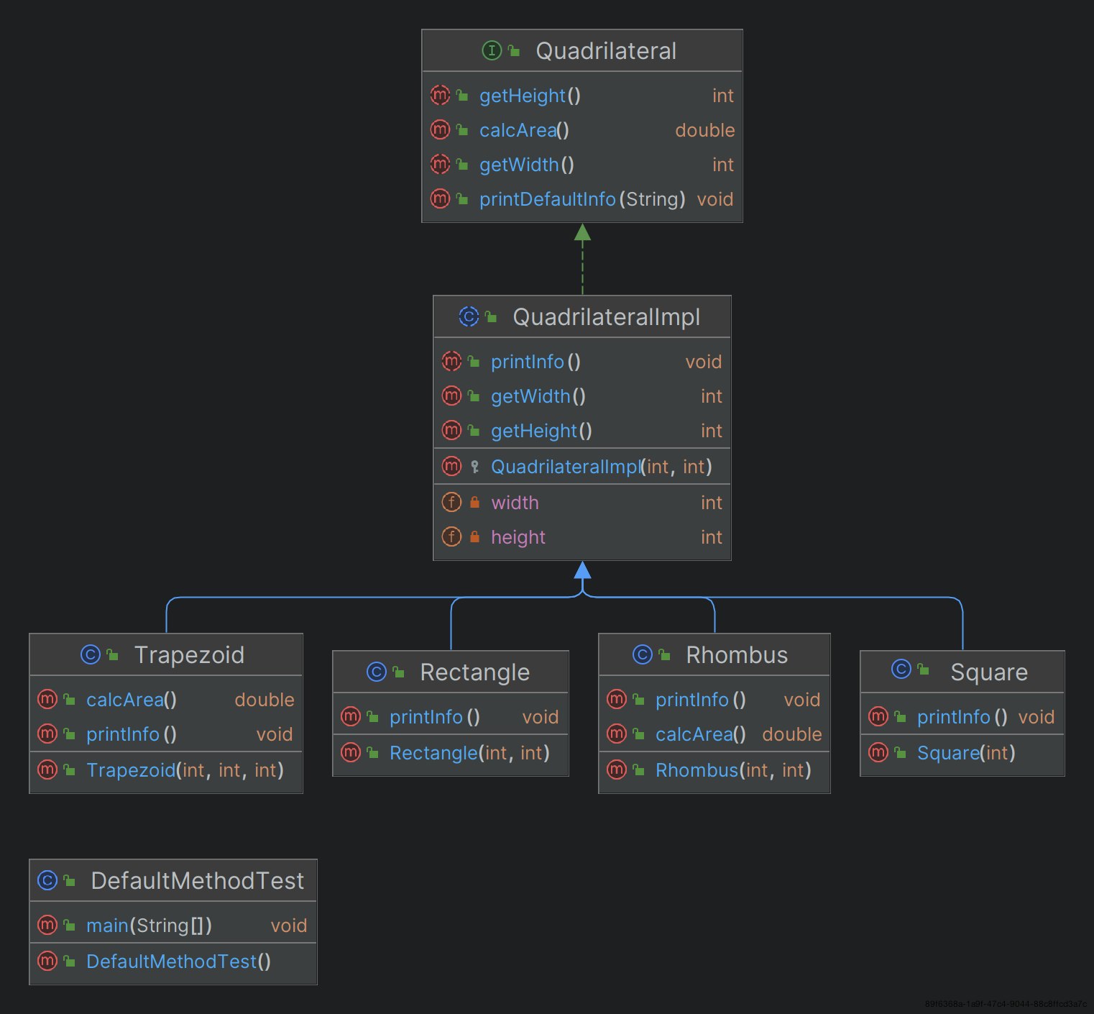Click the method icon for Quadrilateral's calcArea()
The image size is (1094, 1014).
tap(440, 129)
